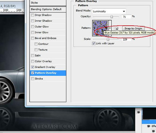Create new preset from current pattern icon

116,28
